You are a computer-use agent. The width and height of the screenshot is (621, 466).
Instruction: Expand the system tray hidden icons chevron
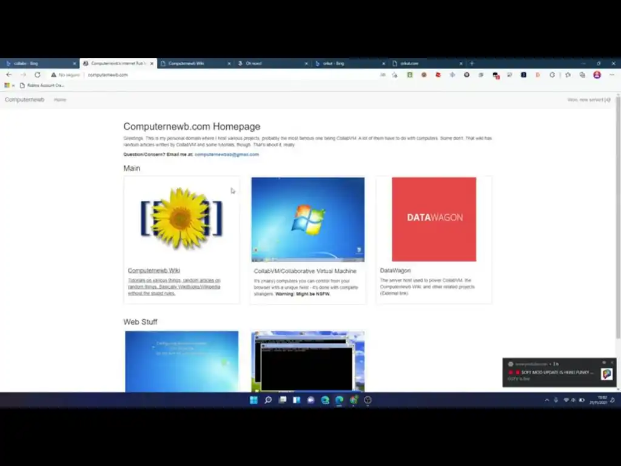point(547,400)
